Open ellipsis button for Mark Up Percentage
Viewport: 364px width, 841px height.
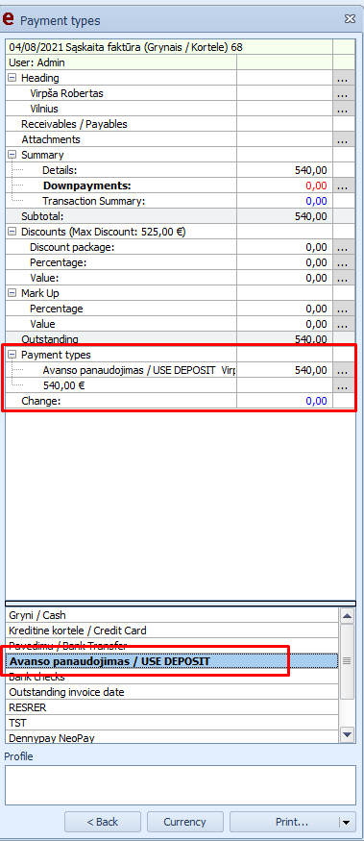pos(343,309)
